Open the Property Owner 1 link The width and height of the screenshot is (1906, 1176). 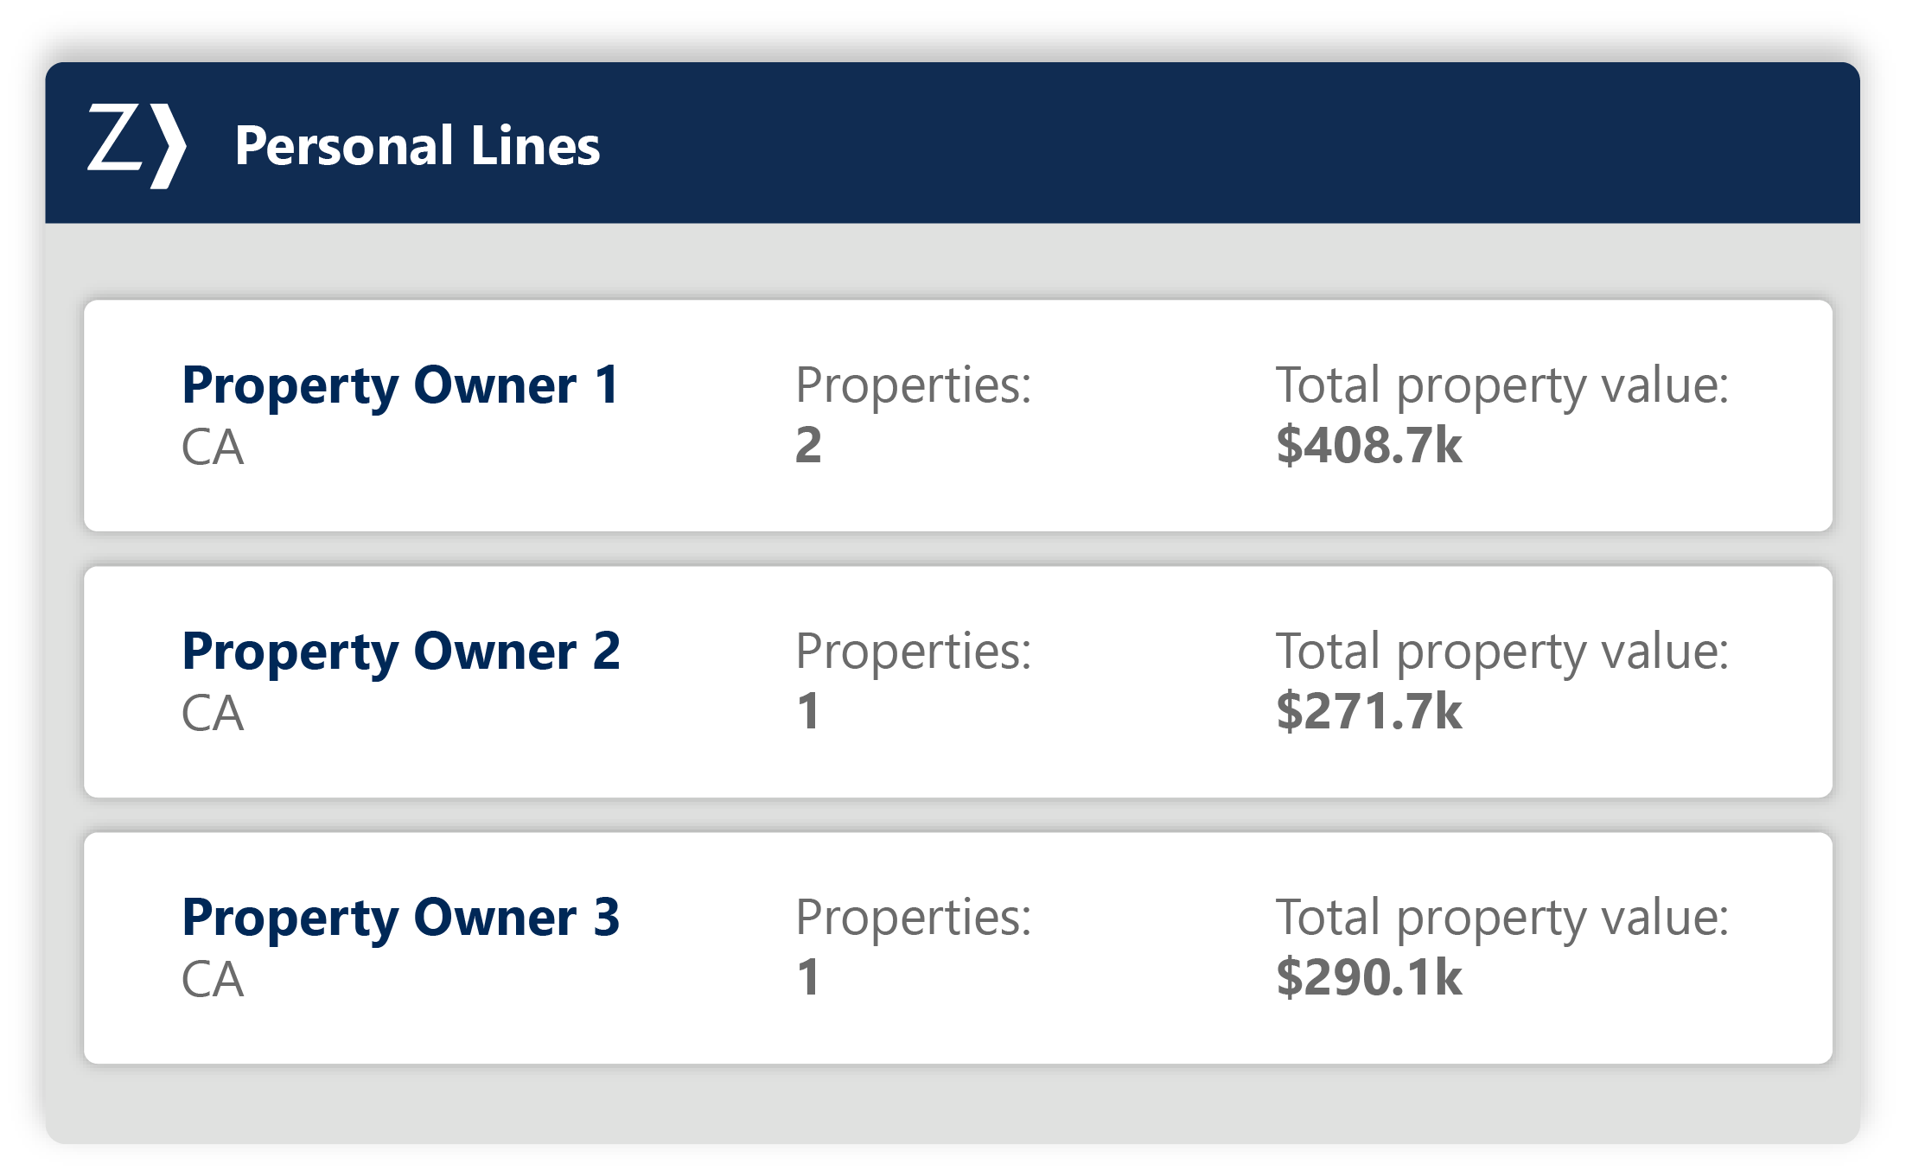tap(400, 385)
